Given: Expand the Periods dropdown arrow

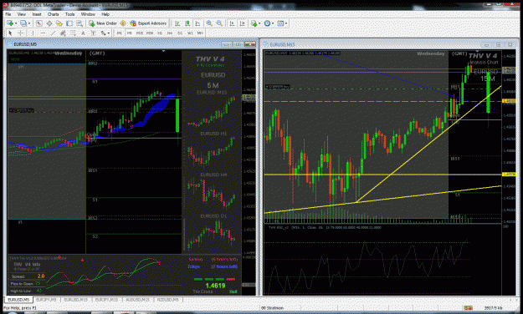Looking at the screenshot, I should click(x=273, y=23).
